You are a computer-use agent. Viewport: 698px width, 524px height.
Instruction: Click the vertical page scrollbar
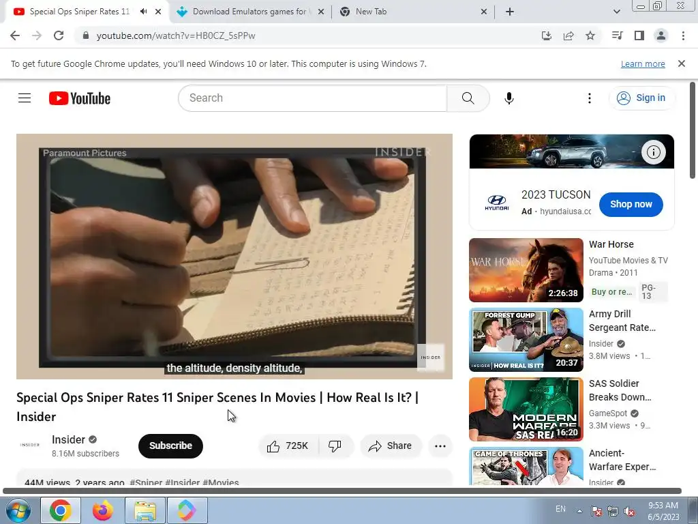pyautogui.click(x=693, y=130)
